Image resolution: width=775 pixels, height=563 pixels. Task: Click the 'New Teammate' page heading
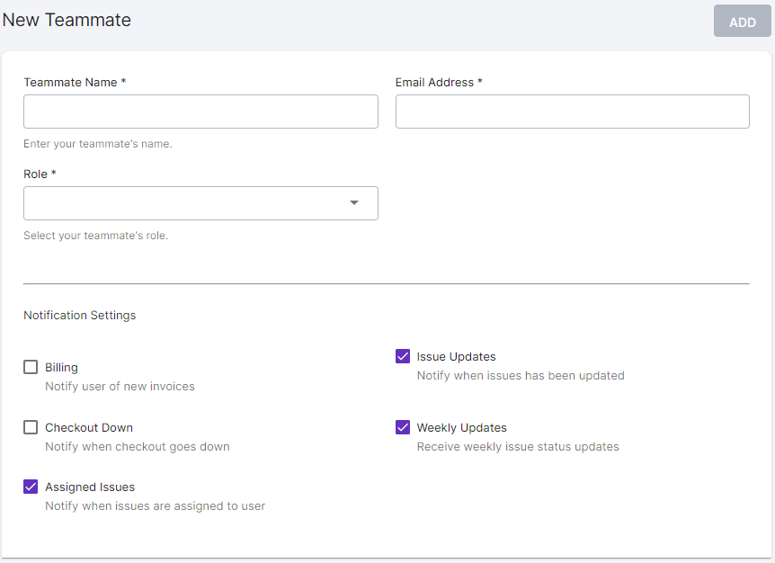tap(67, 20)
